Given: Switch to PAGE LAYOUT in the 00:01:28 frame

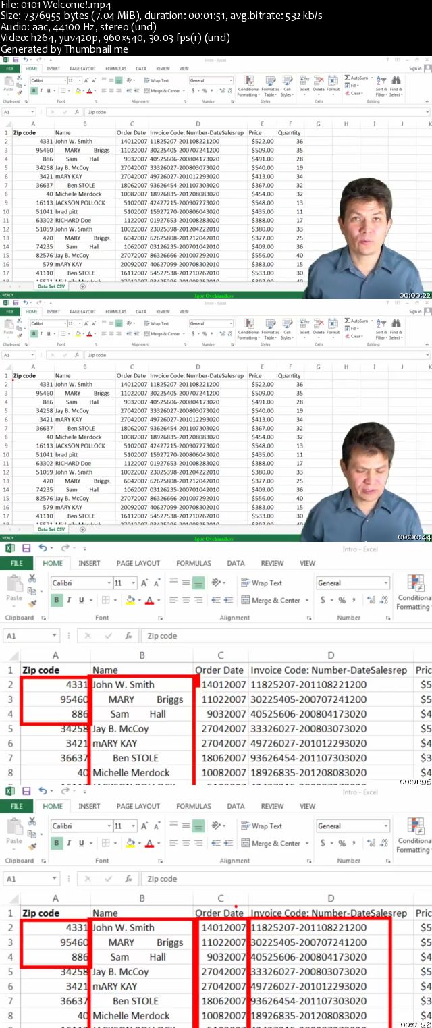Looking at the screenshot, I should click(138, 806).
